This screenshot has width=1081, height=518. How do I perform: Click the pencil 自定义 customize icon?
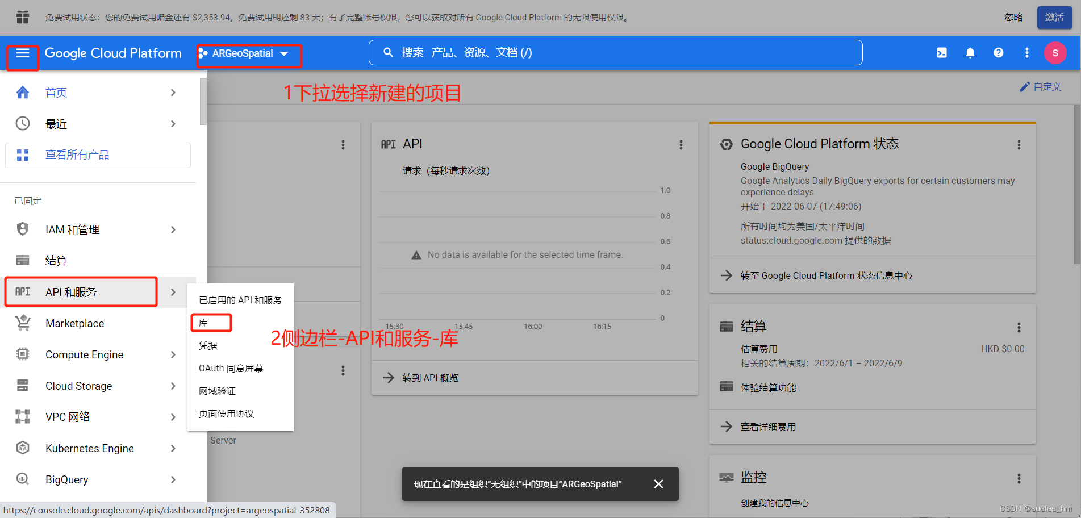coord(1025,87)
